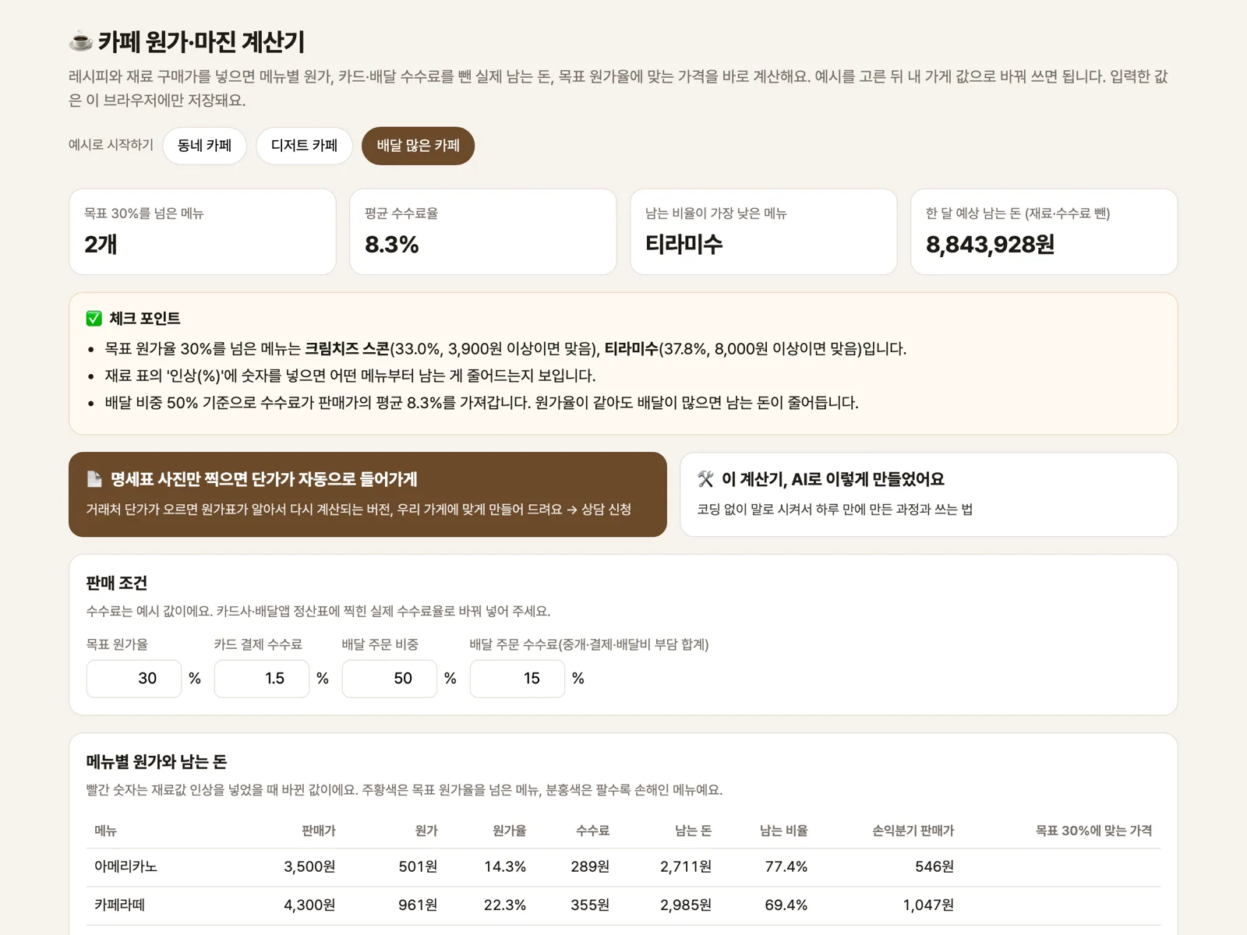Click the 수수료 column header

pos(592,831)
